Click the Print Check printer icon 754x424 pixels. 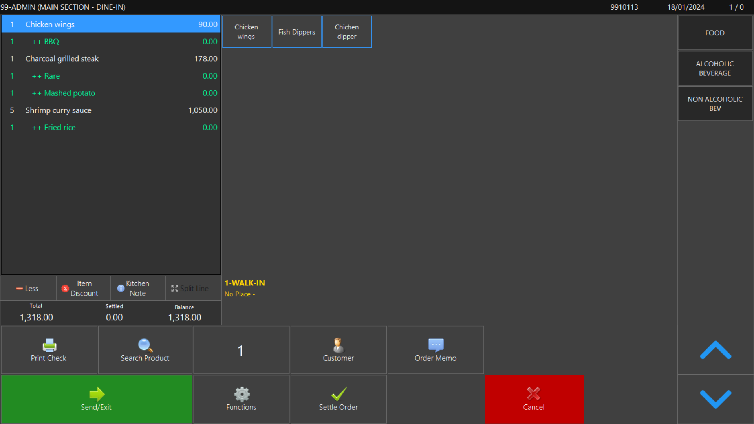[49, 345]
